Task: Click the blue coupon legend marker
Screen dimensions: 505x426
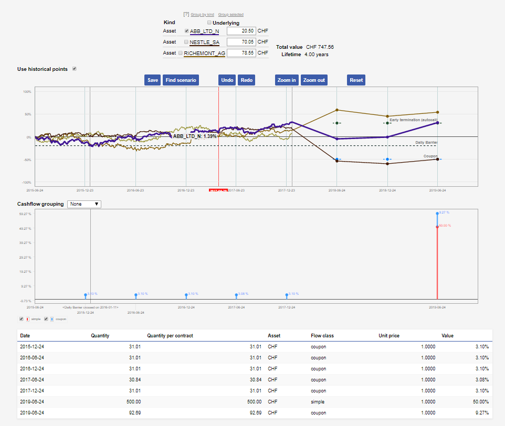Action: [x=53, y=319]
